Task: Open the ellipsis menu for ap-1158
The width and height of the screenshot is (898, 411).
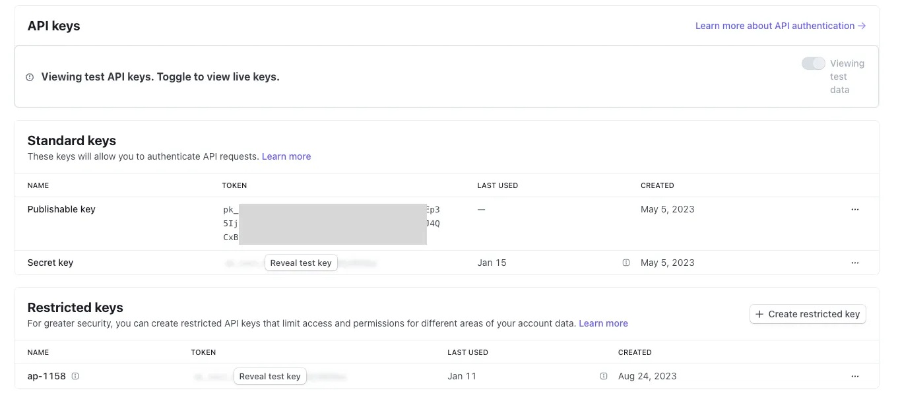Action: coord(855,376)
